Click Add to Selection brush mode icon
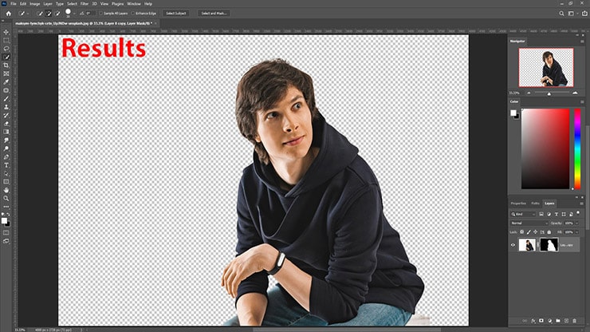 [x=49, y=14]
